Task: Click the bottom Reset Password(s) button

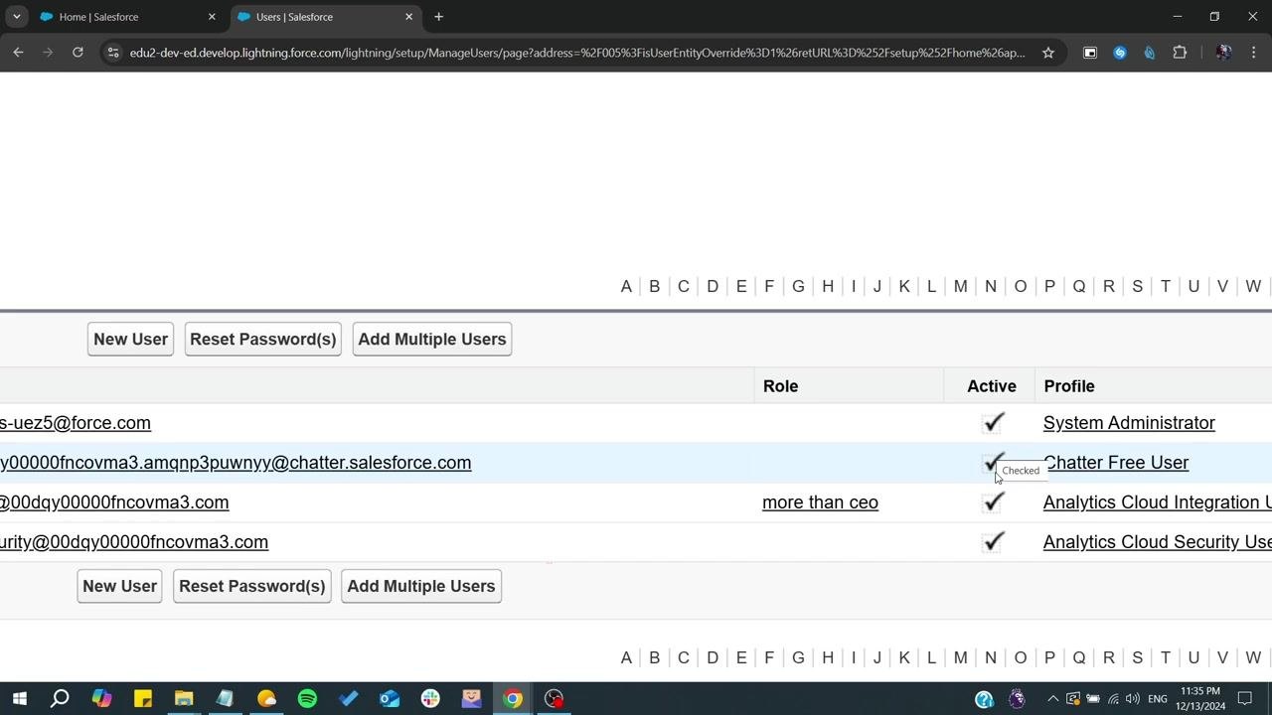Action: (x=252, y=586)
